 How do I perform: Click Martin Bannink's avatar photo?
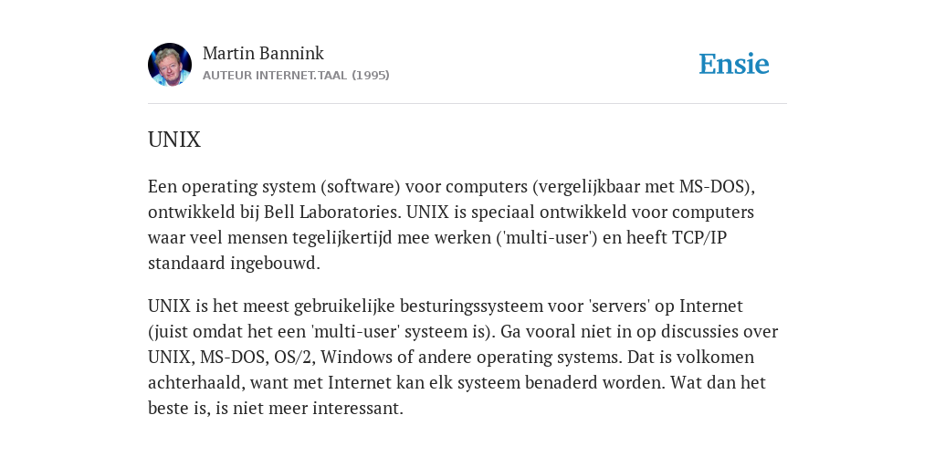pyautogui.click(x=170, y=65)
